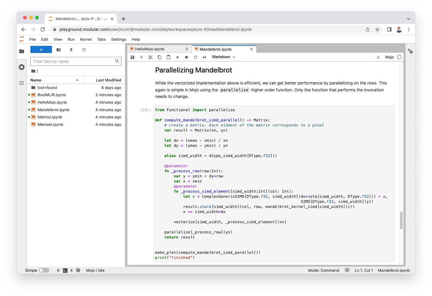Image resolution: width=432 pixels, height=296 pixels.
Task: Save the notebook with the save icon
Action: 132,57
